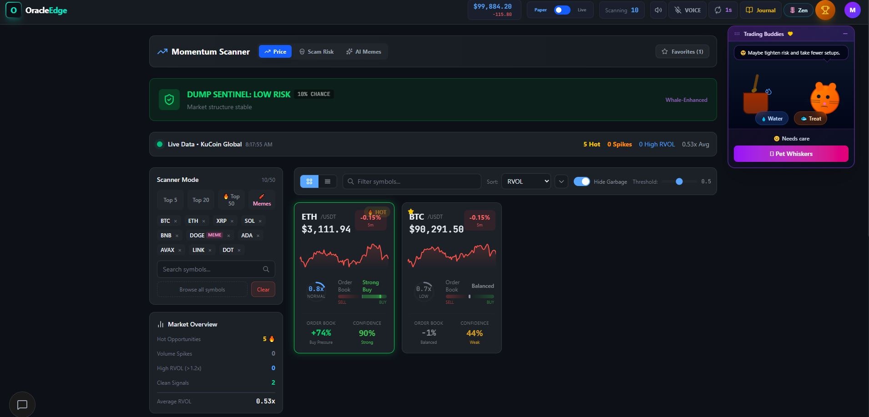This screenshot has height=417, width=869.
Task: Remove ADA symbol chip
Action: (x=258, y=236)
